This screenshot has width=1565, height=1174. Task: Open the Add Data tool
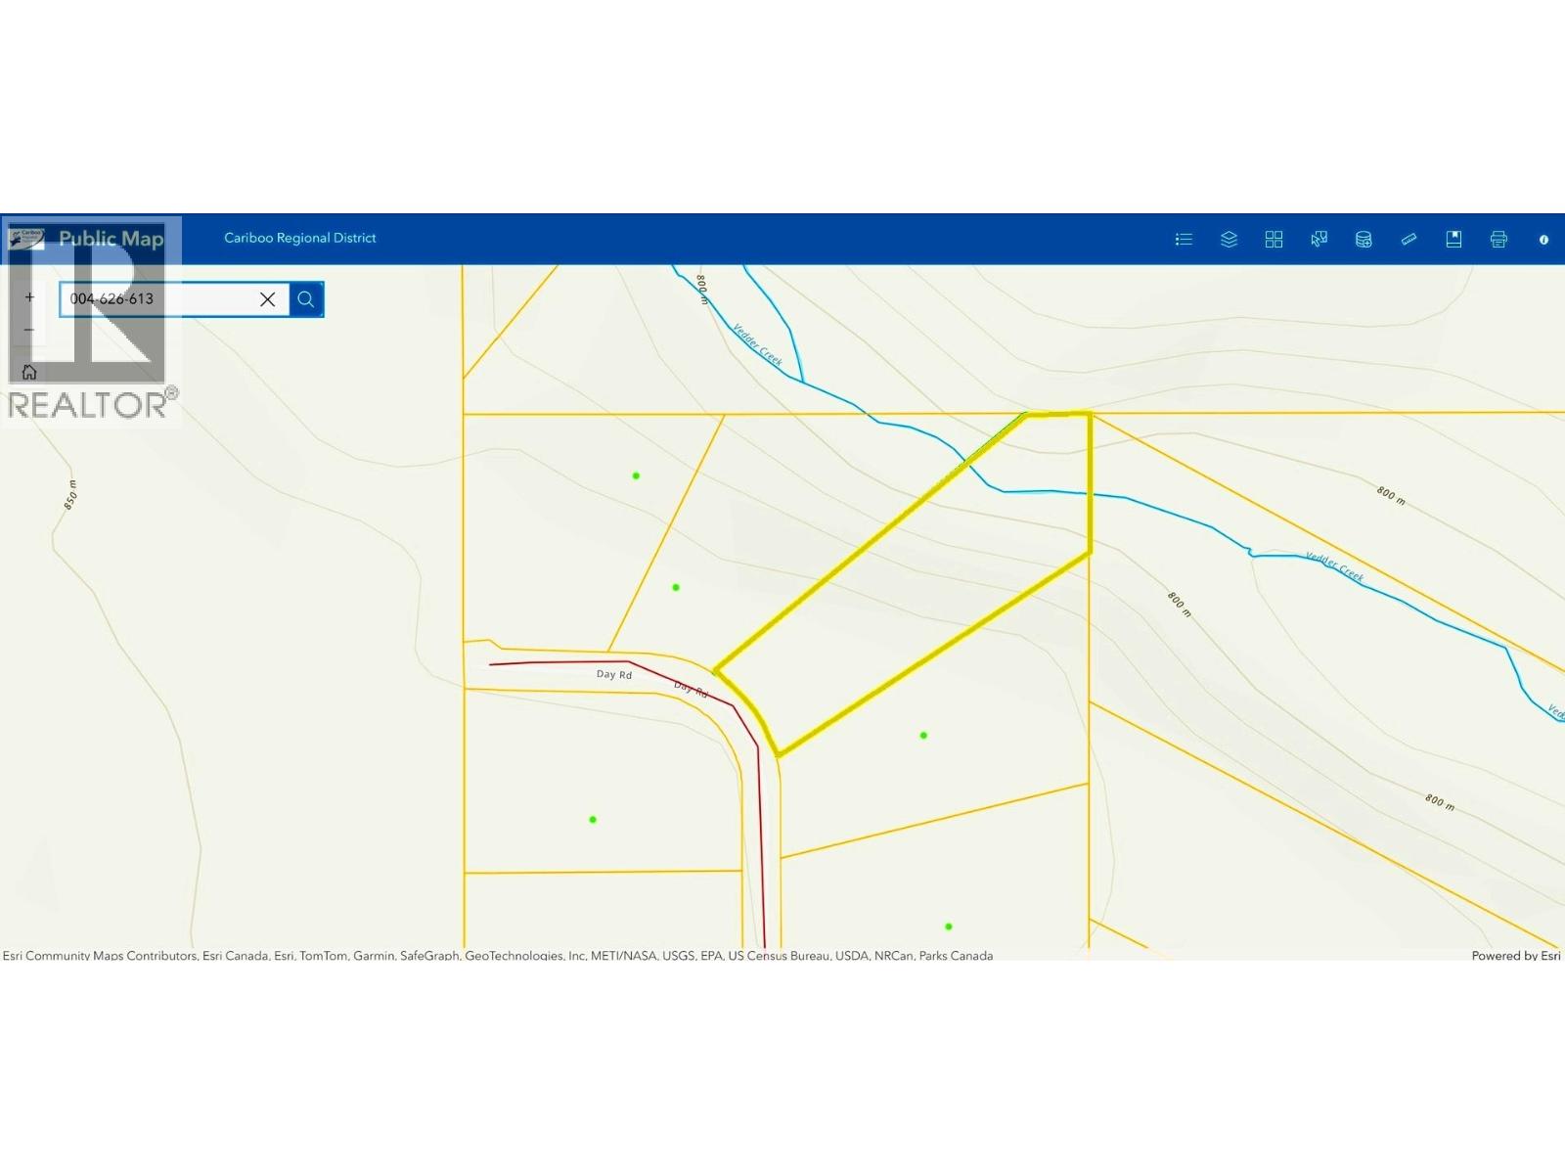(1364, 239)
